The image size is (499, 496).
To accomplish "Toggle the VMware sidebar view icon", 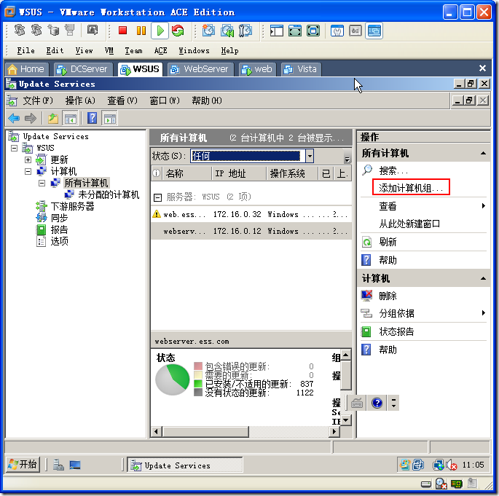I will pyautogui.click(x=277, y=31).
